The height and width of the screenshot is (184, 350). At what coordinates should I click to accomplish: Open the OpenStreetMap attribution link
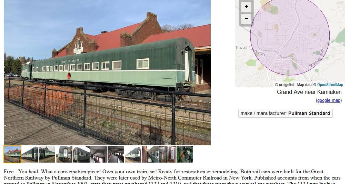(330, 85)
